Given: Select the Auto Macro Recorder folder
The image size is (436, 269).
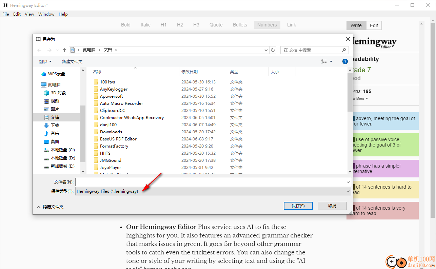Looking at the screenshot, I should [x=121, y=103].
